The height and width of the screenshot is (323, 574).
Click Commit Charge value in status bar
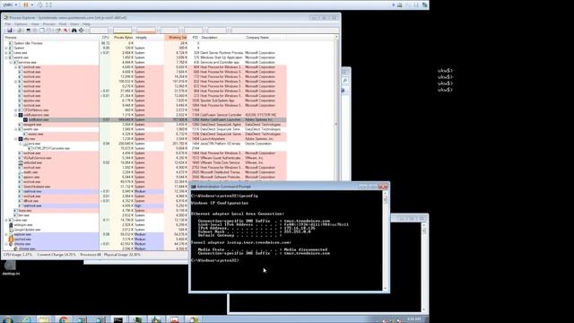[x=57, y=255]
